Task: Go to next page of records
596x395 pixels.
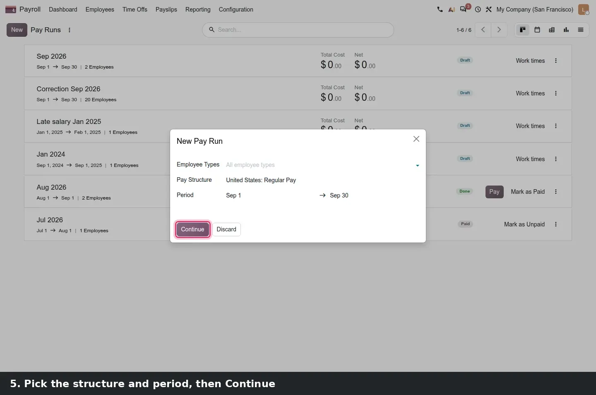Action: pyautogui.click(x=499, y=30)
